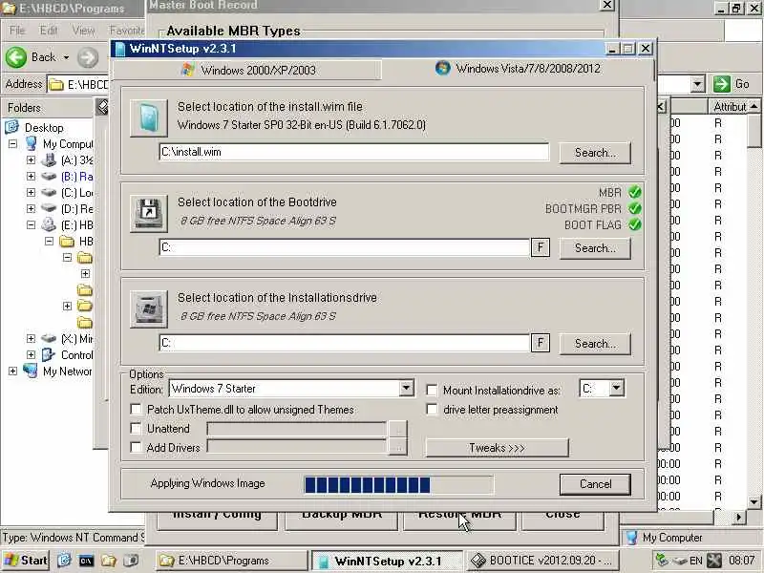Open the mount drive letter dropdown
This screenshot has height=573, width=764.
616,389
